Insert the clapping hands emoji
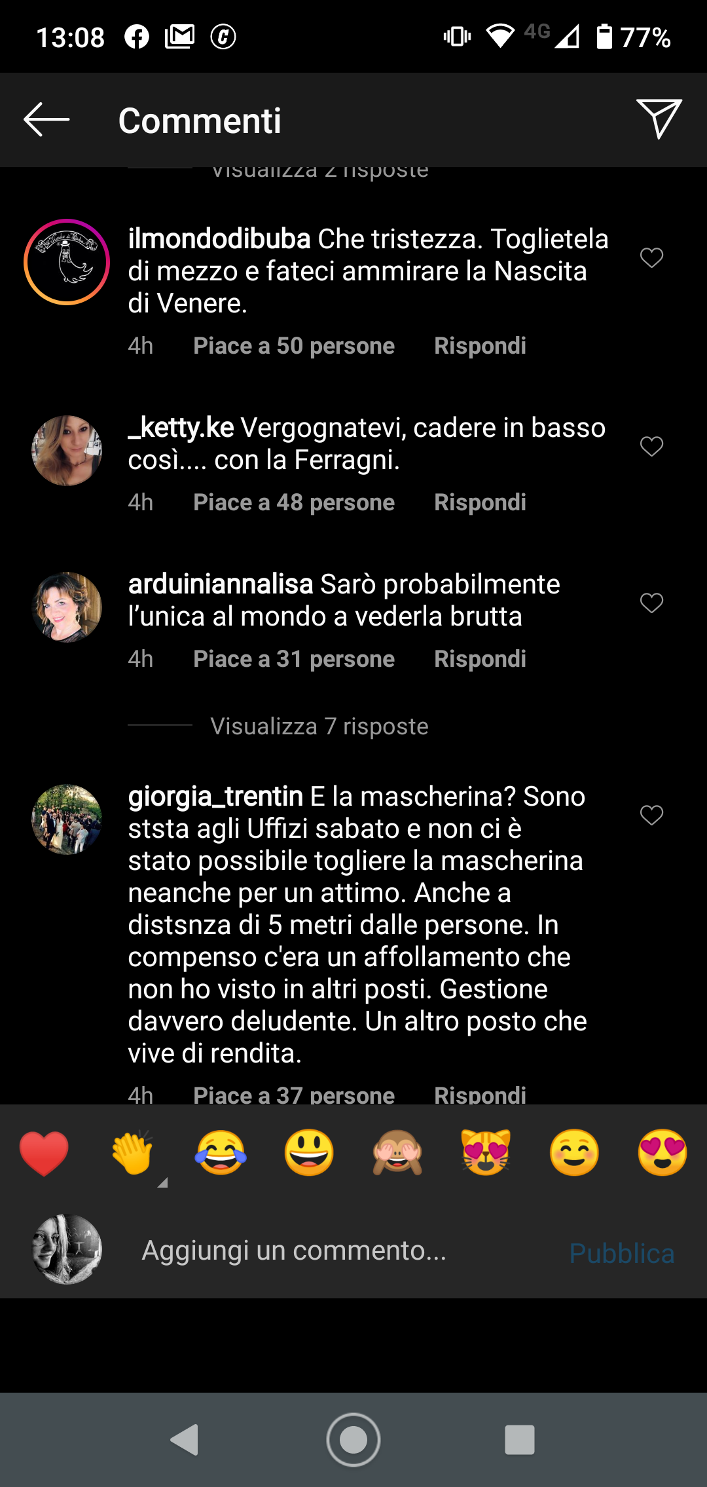The width and height of the screenshot is (707, 1487). (x=132, y=1152)
